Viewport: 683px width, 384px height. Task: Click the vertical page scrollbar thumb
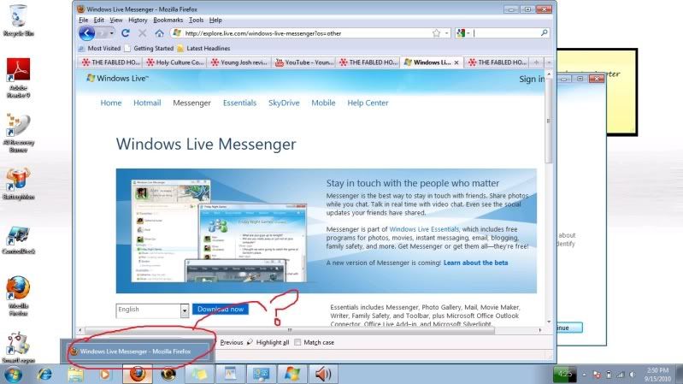click(x=549, y=121)
